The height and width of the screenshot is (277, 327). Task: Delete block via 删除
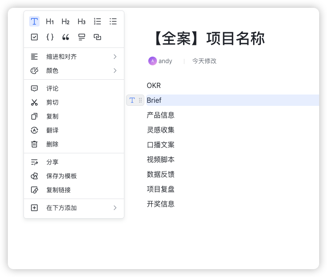point(74,144)
